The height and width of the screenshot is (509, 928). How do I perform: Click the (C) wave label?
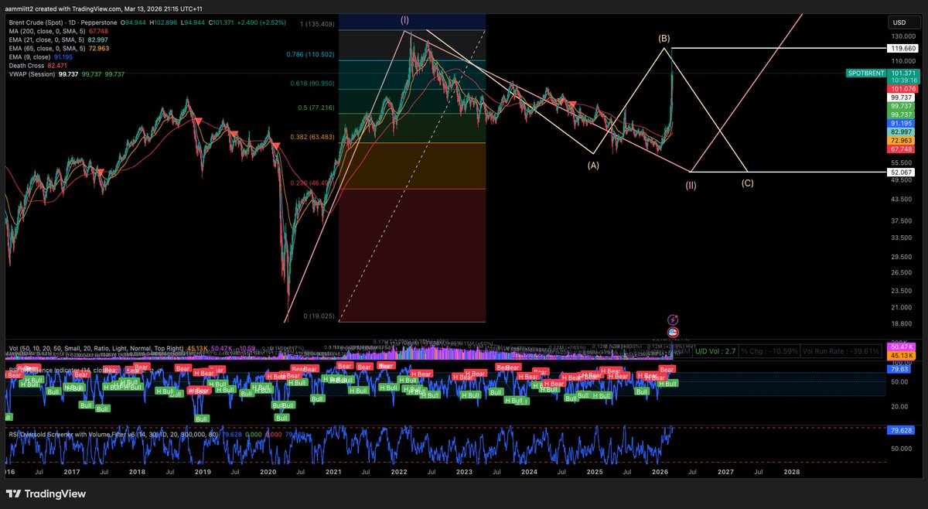(x=748, y=183)
